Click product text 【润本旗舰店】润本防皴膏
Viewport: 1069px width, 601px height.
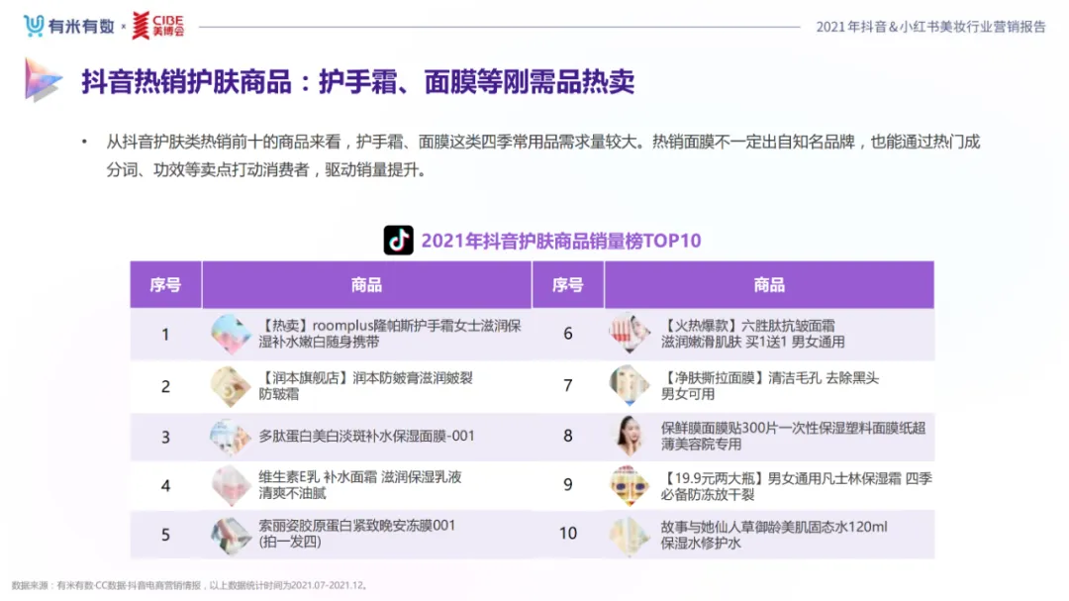[x=365, y=385]
